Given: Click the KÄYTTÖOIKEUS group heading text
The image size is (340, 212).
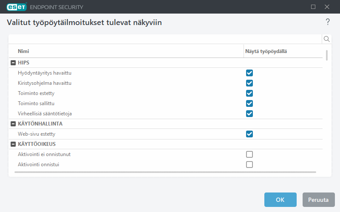Looking at the screenshot, I should coord(37,144).
